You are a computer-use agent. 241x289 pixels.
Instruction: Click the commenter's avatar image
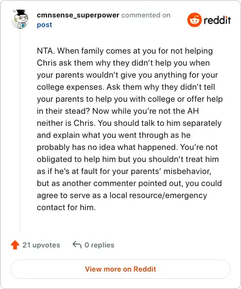(x=20, y=19)
